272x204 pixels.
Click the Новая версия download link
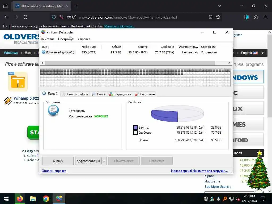click(x=199, y=171)
